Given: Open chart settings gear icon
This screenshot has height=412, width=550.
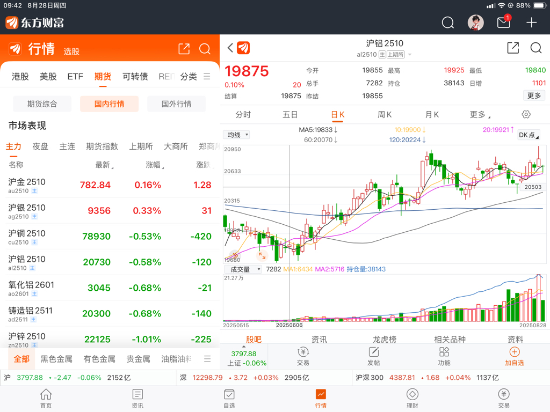Looking at the screenshot, I should [x=526, y=114].
